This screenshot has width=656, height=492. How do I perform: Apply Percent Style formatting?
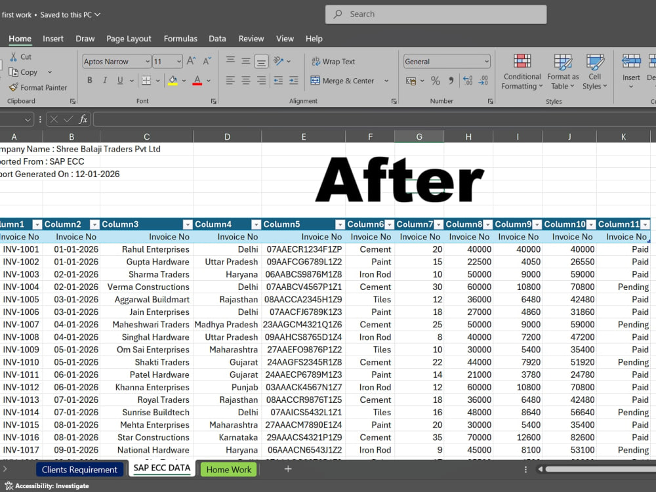coord(436,81)
